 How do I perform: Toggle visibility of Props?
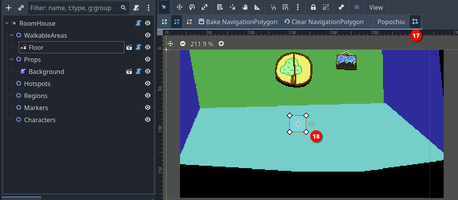148,60
